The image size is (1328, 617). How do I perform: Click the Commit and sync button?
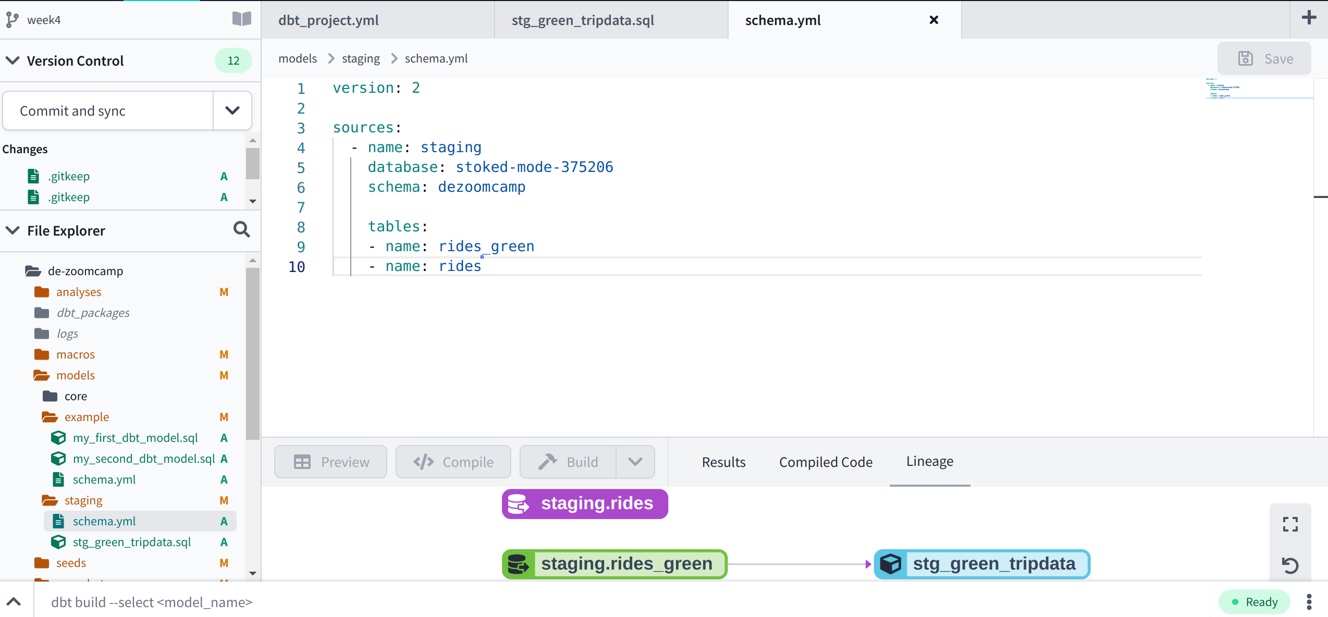point(108,110)
